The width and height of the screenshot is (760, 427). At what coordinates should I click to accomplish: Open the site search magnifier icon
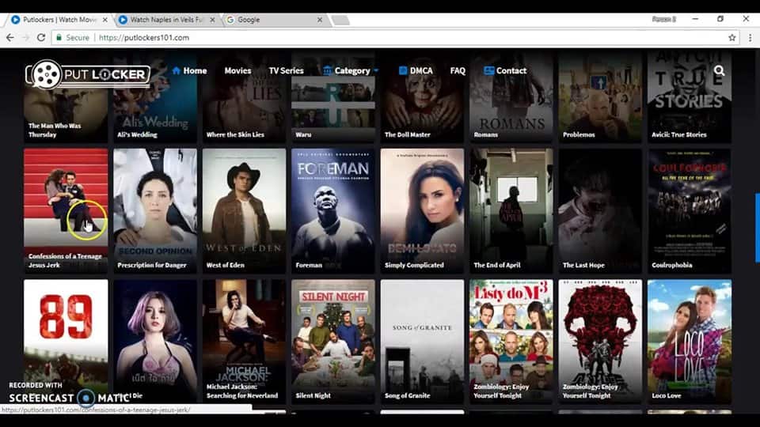(720, 70)
